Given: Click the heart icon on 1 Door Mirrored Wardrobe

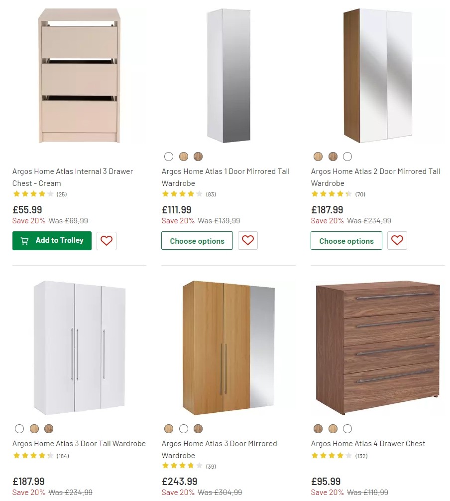Looking at the screenshot, I should pos(247,240).
